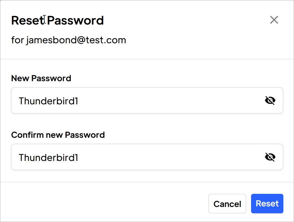Focus the New Password input field
294x222 pixels.
pyautogui.click(x=147, y=100)
